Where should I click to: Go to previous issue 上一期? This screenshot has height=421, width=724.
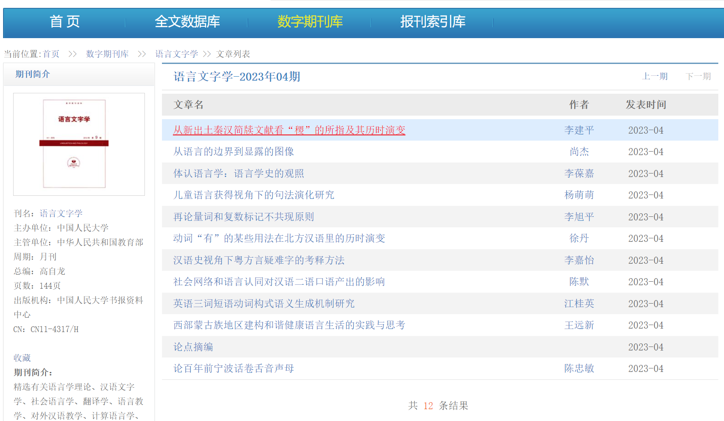click(x=654, y=77)
